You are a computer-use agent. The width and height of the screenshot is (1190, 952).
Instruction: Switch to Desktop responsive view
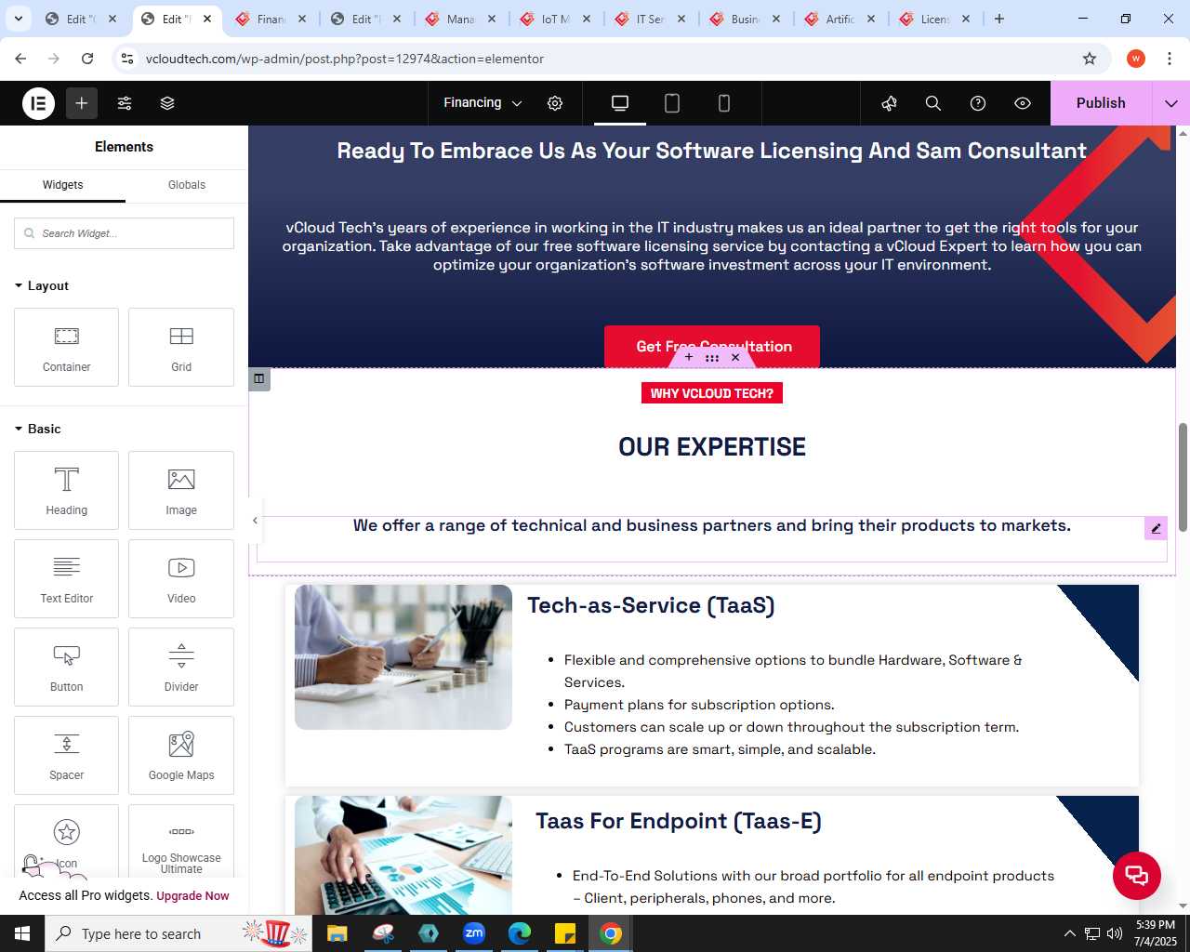[620, 103]
